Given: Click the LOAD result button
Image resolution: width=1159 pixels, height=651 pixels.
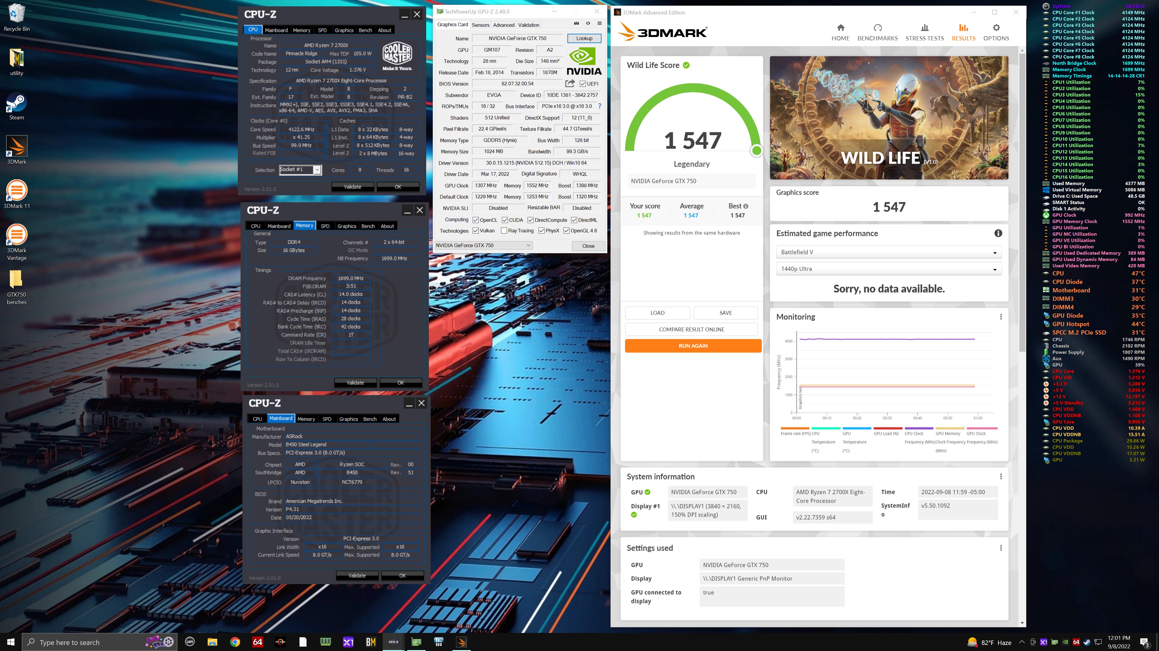Looking at the screenshot, I should point(657,313).
